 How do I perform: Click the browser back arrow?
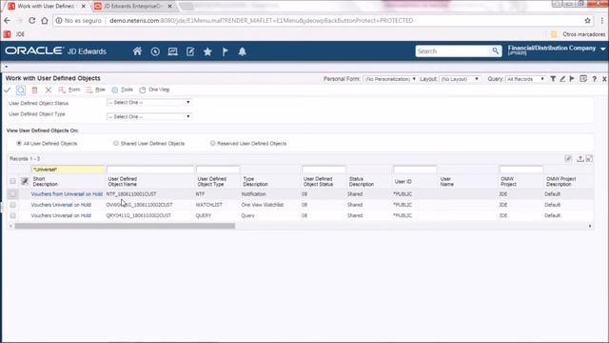click(8, 21)
